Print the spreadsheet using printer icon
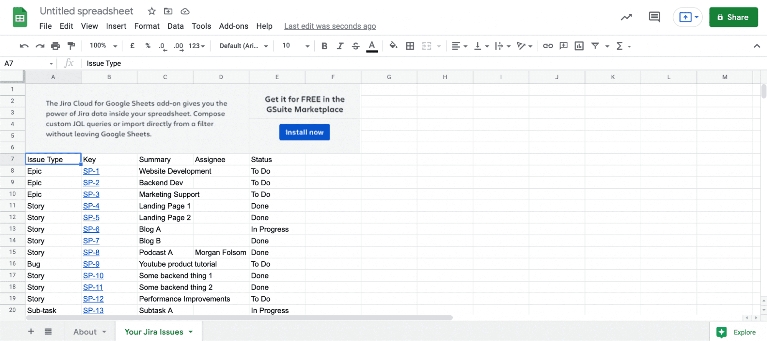 coord(56,46)
